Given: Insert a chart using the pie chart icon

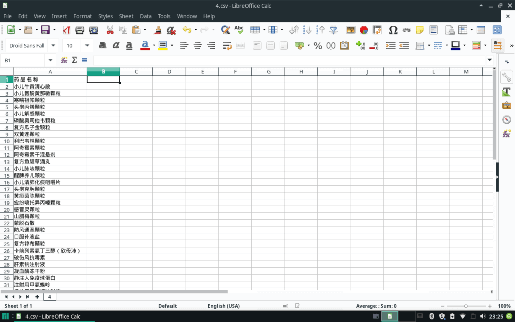Looking at the screenshot, I should point(363,30).
